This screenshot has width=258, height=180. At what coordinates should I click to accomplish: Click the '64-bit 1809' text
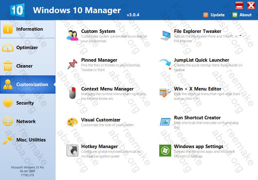(x=27, y=171)
